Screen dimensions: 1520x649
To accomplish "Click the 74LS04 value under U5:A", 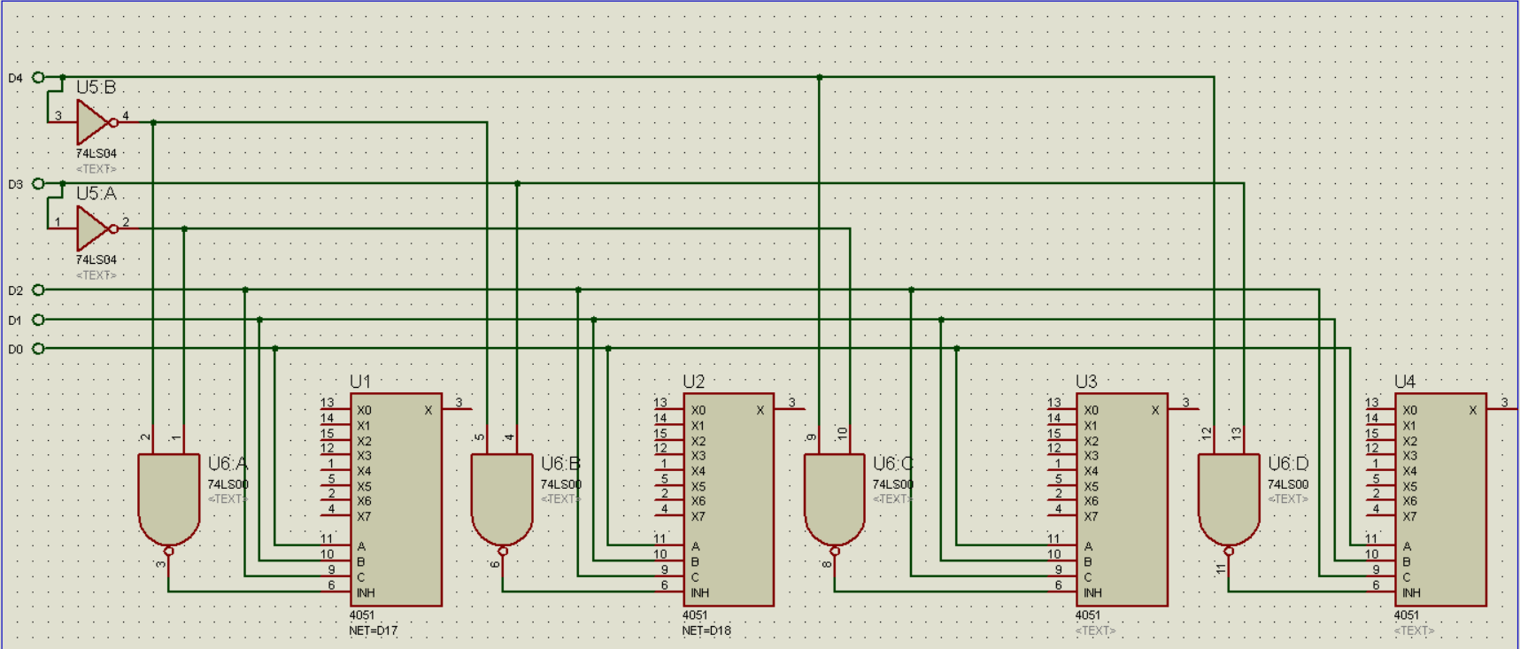I will click(96, 259).
